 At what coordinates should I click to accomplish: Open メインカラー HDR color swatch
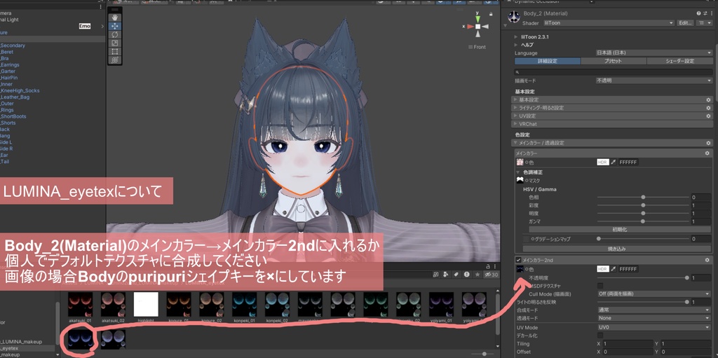pyautogui.click(x=602, y=162)
